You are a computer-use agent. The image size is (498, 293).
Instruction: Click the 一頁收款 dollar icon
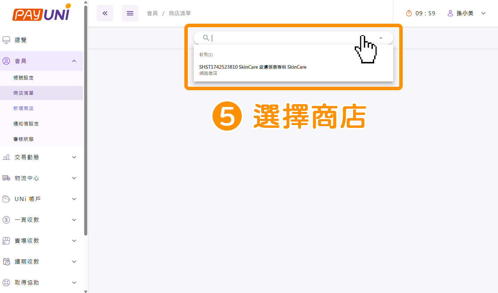click(x=6, y=220)
